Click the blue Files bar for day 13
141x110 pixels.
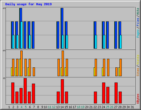pyautogui.click(x=58, y=35)
